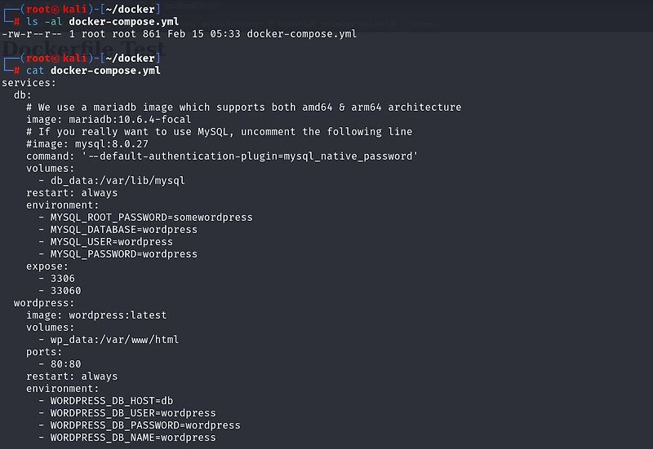The width and height of the screenshot is (653, 449).
Task: Click 'image: mariadb:10.6.4-focal' line
Action: [109, 120]
